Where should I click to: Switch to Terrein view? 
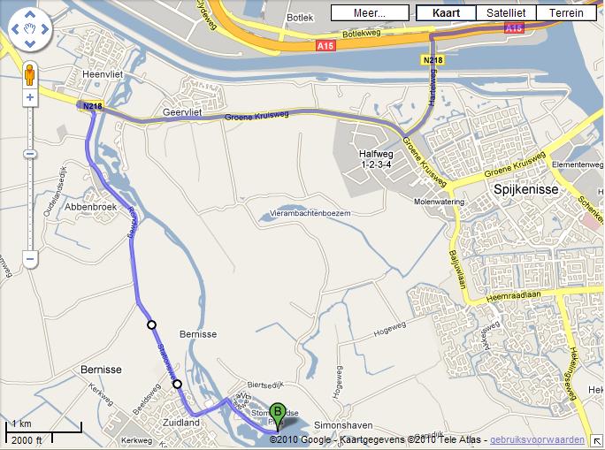pyautogui.click(x=566, y=13)
